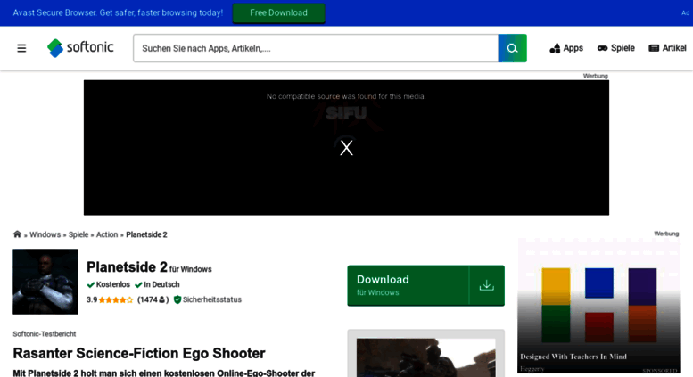Screen dimensions: 693x377
Task: Click the Rasanter Science-Fiction Ego Shooter heading
Action: coord(139,353)
